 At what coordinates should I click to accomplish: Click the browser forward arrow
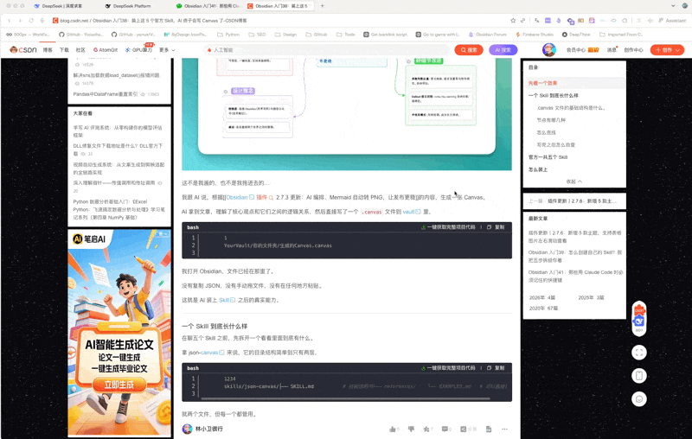pyautogui.click(x=20, y=20)
